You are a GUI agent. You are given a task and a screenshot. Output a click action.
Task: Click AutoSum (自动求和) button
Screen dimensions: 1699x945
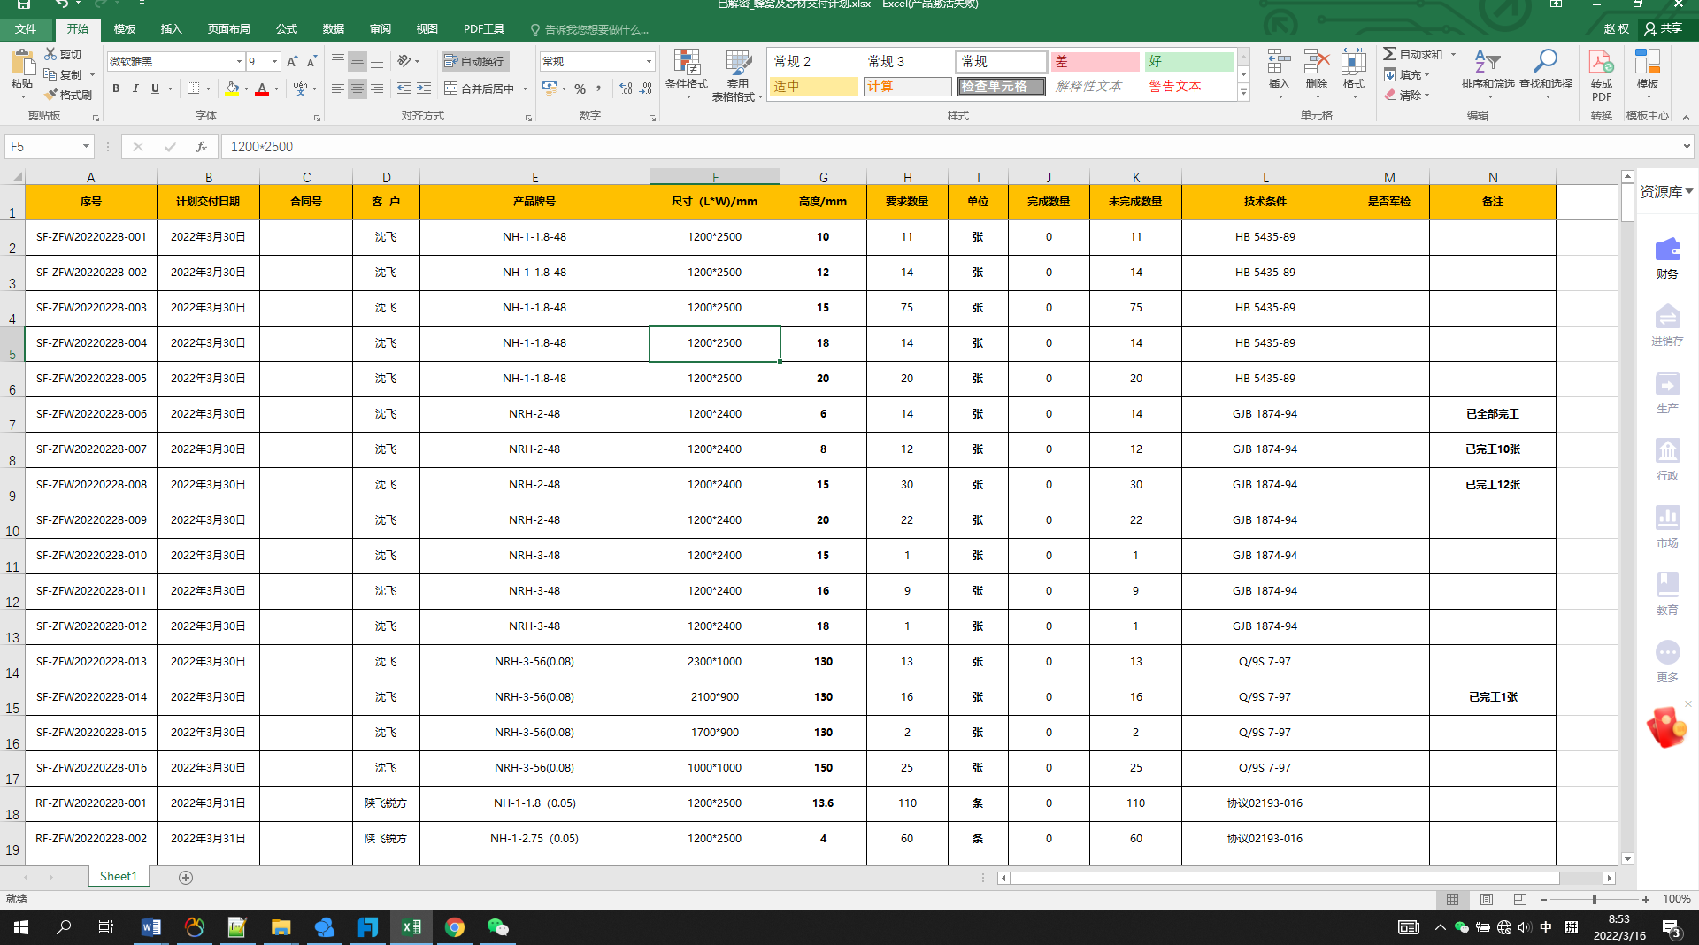pos(1414,54)
